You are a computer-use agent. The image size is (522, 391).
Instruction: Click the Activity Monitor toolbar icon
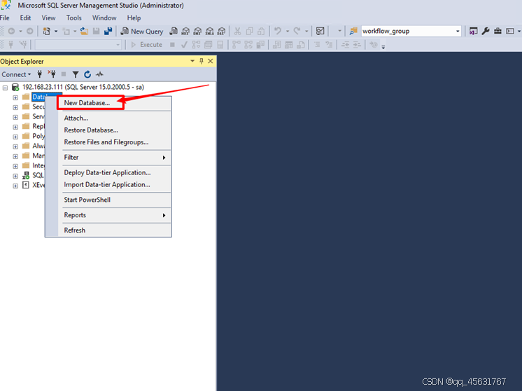coord(320,32)
